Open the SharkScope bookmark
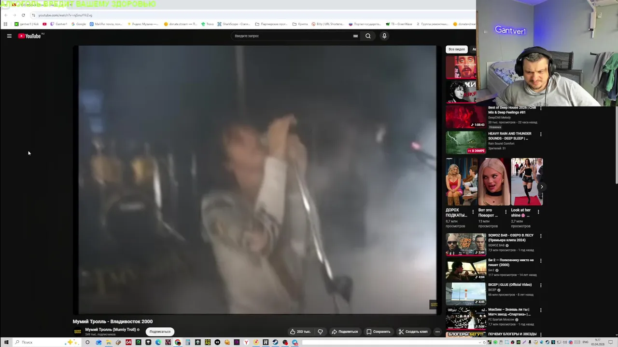The image size is (618, 347). click(234, 24)
